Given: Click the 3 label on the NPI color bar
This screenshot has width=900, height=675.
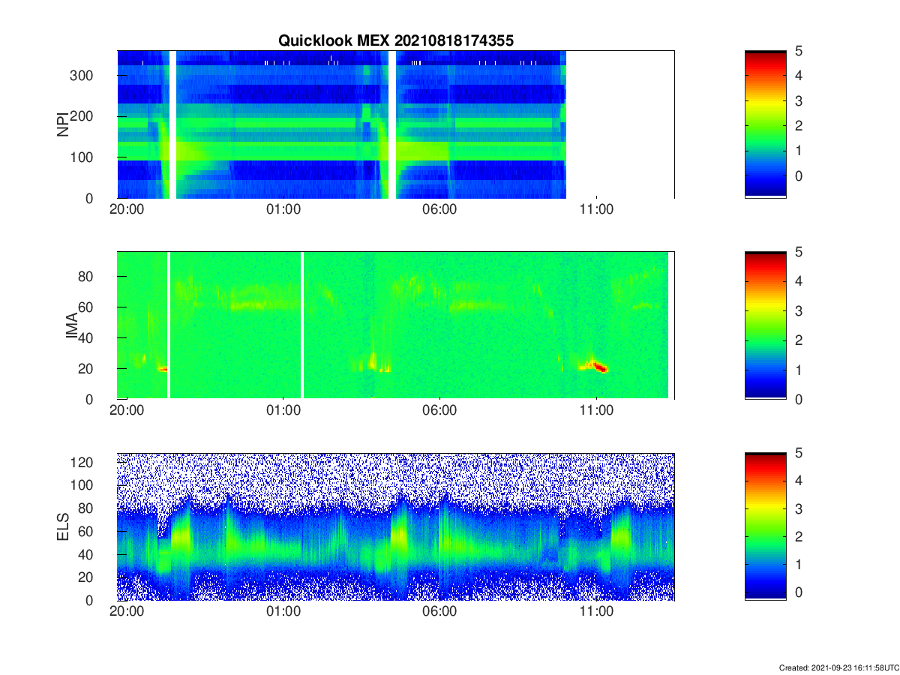Looking at the screenshot, I should pyautogui.click(x=799, y=101).
